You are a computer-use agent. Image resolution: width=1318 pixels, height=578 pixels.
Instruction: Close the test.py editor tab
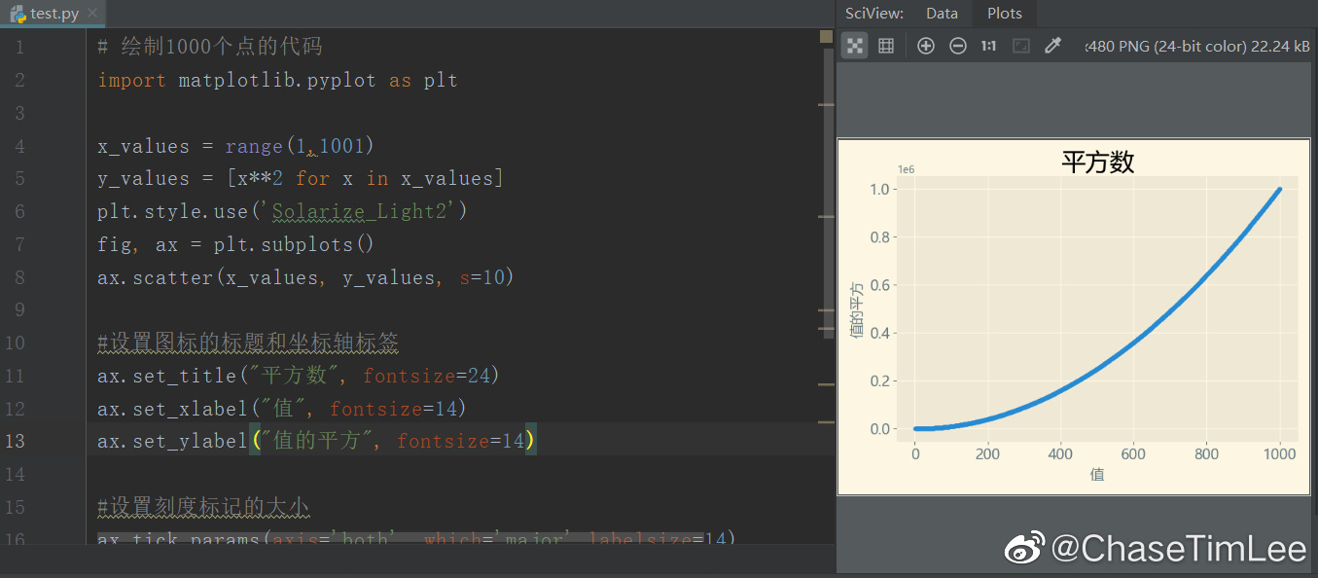(x=91, y=14)
